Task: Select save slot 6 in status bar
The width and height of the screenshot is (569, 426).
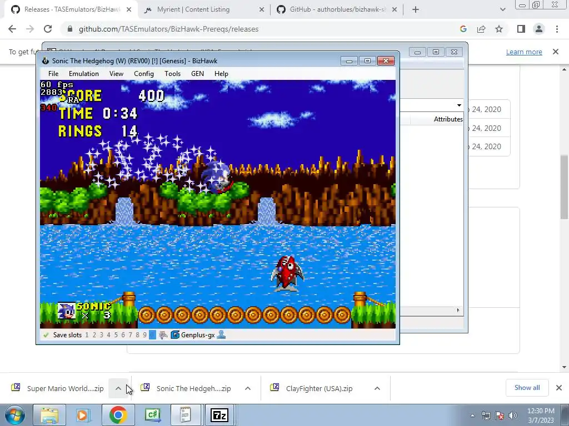Action: point(123,335)
